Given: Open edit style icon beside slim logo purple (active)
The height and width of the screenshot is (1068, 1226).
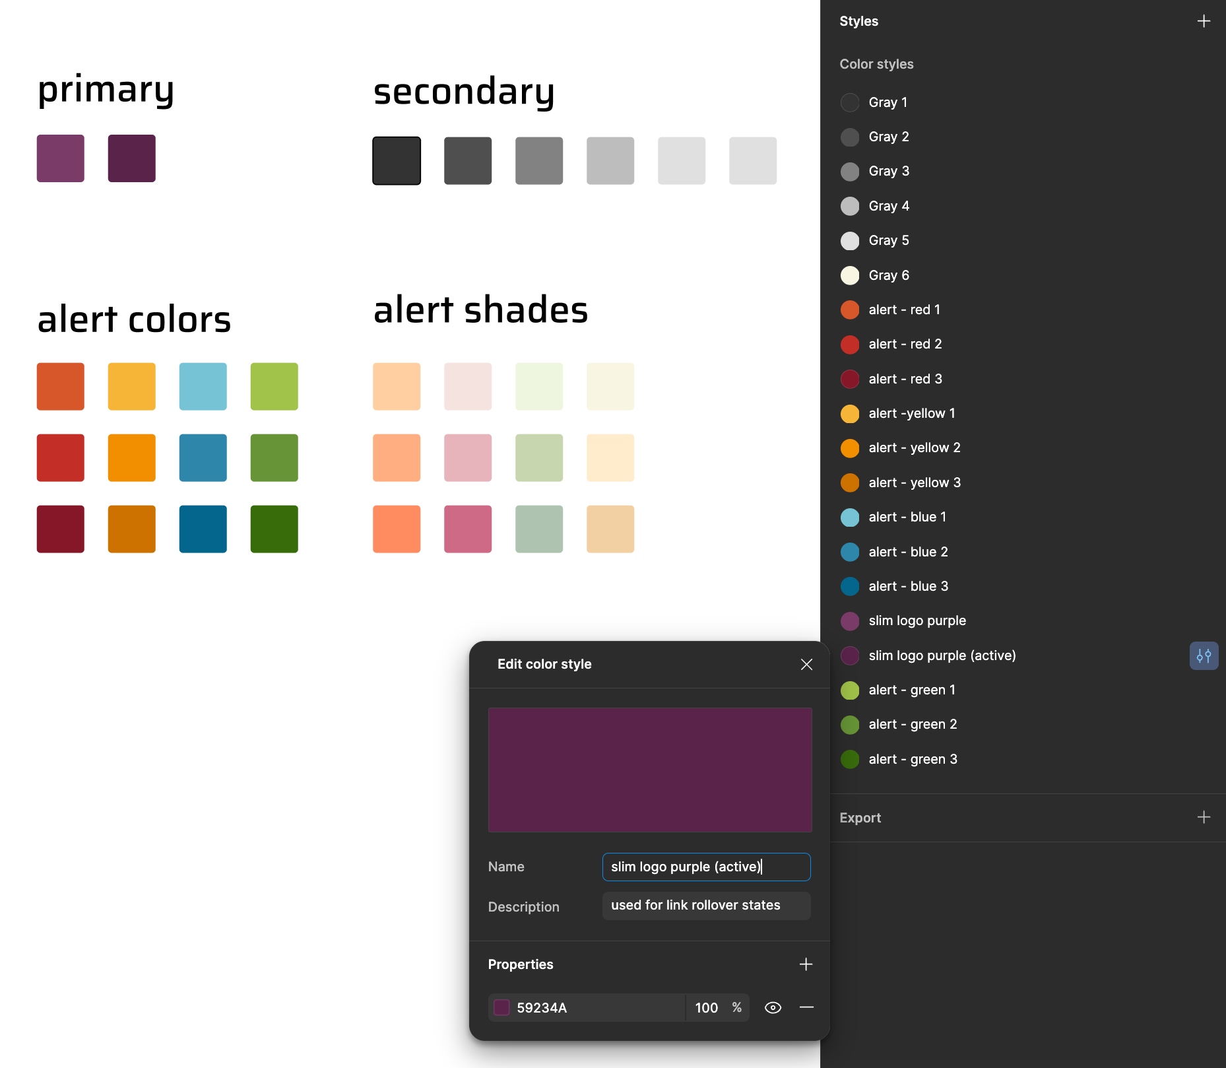Looking at the screenshot, I should [1204, 656].
